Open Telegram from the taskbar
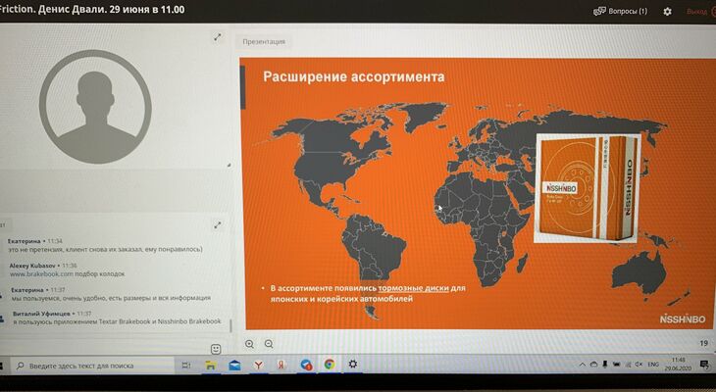Viewport: 716px width, 392px height. pos(306,365)
